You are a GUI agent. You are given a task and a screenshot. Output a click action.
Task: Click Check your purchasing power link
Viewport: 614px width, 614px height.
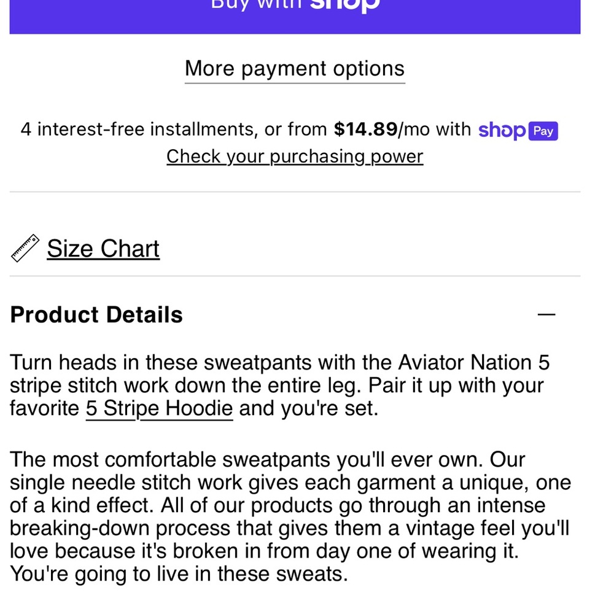click(x=295, y=157)
